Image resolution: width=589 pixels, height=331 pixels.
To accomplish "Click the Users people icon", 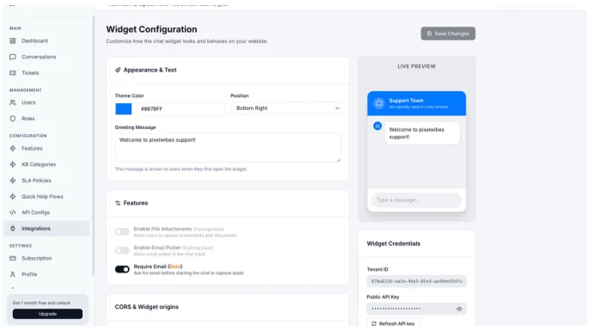I will (13, 102).
